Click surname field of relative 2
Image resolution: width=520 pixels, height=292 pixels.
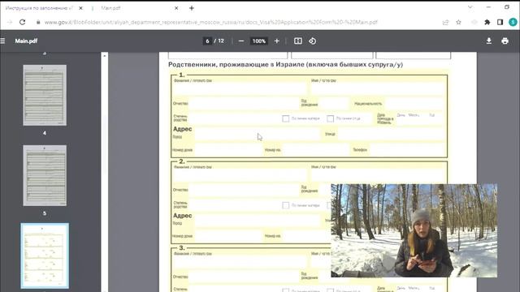[x=240, y=175]
